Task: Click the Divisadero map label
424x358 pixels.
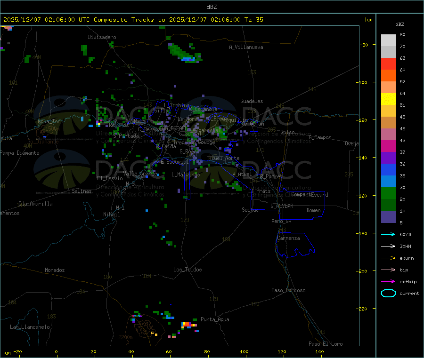Action: [102, 37]
